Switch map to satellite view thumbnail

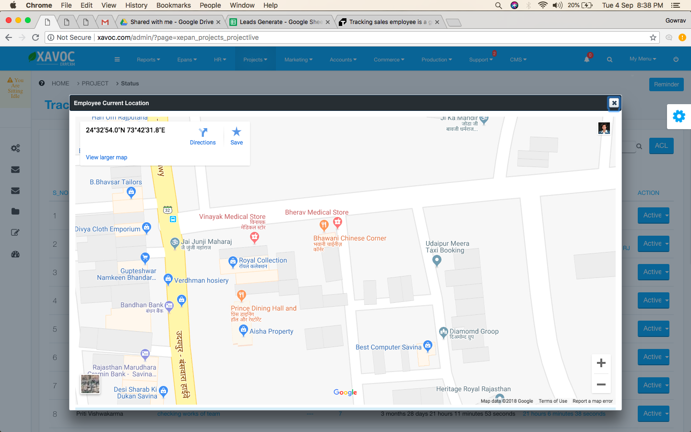click(x=90, y=384)
